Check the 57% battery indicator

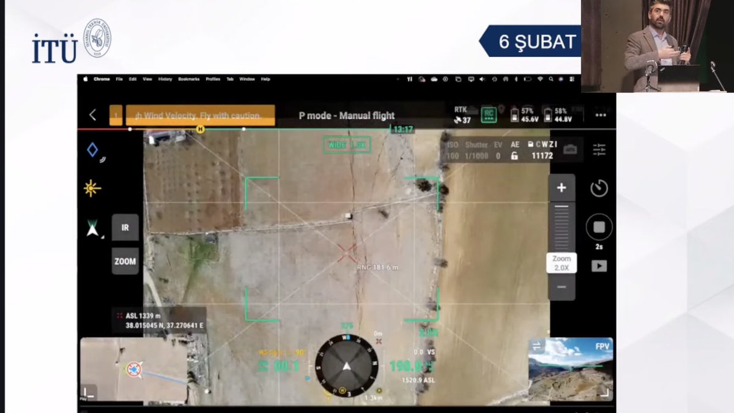coord(525,115)
